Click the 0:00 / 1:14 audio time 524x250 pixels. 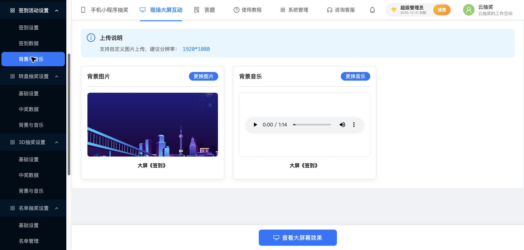tap(275, 125)
